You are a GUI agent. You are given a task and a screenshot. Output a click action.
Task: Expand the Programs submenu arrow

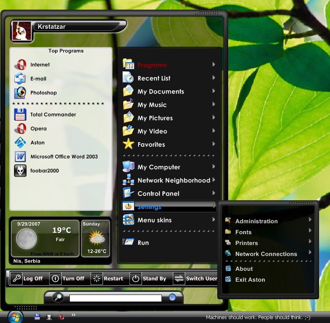pos(214,64)
